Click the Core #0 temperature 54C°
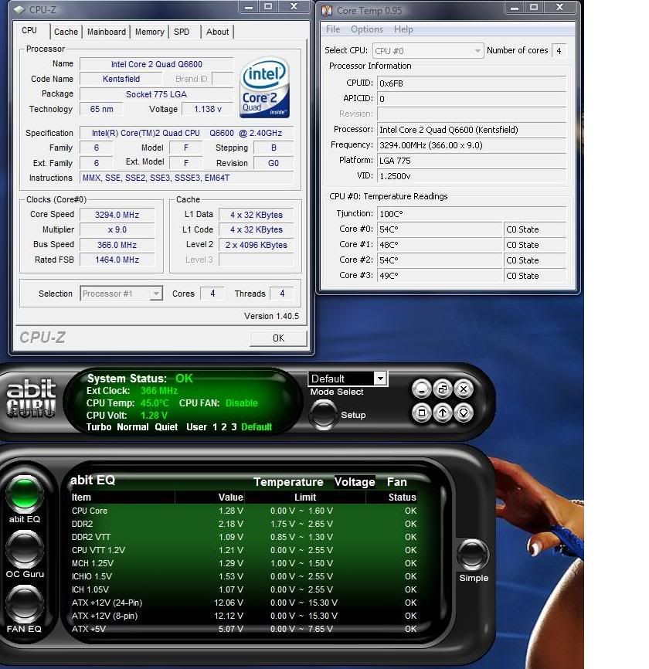This screenshot has height=669, width=649. 440,229
